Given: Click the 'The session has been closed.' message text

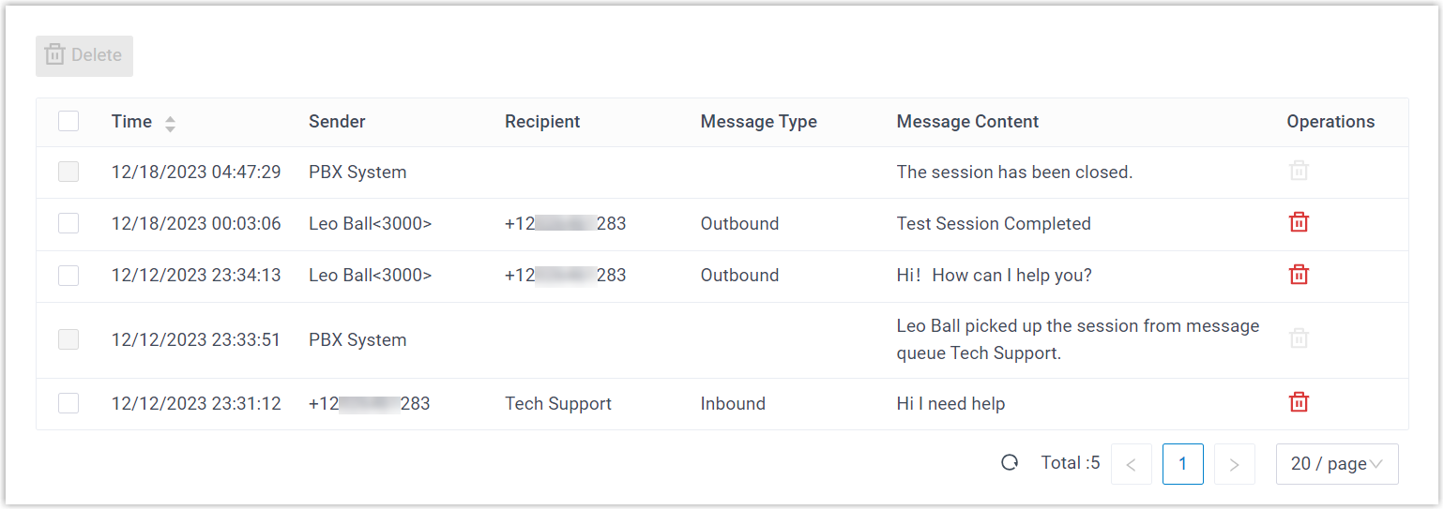Looking at the screenshot, I should [x=1014, y=172].
